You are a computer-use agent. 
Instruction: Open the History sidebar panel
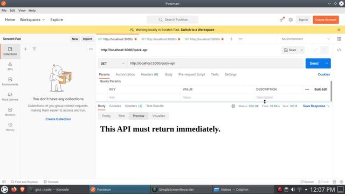tap(10, 127)
